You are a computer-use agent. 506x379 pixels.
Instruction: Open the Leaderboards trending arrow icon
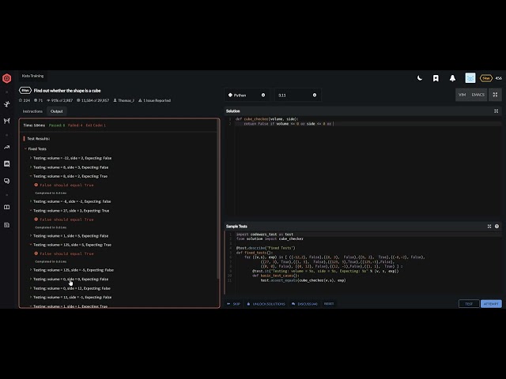click(x=7, y=148)
